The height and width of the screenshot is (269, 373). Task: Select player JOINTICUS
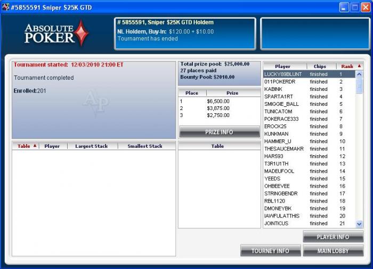(309, 223)
